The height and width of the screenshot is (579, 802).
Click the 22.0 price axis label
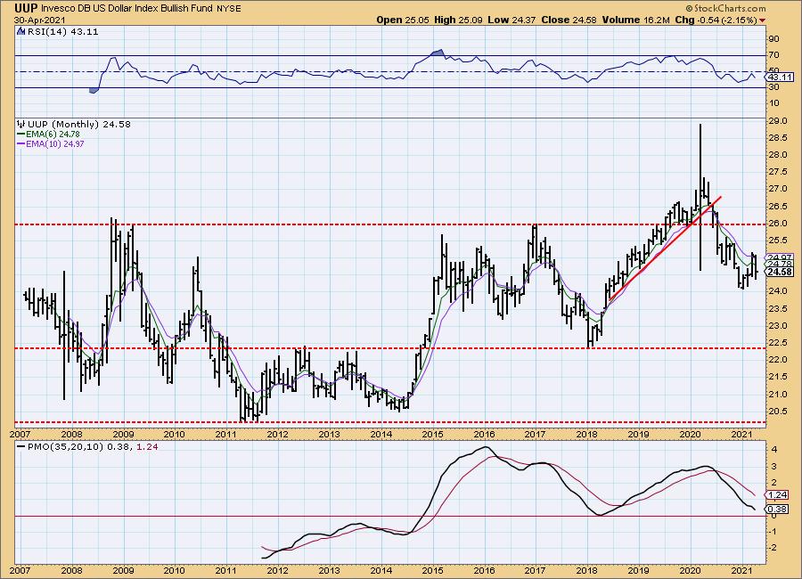point(777,360)
